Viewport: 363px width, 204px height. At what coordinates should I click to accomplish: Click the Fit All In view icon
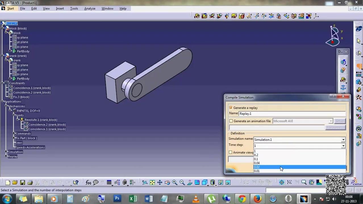coord(152,183)
